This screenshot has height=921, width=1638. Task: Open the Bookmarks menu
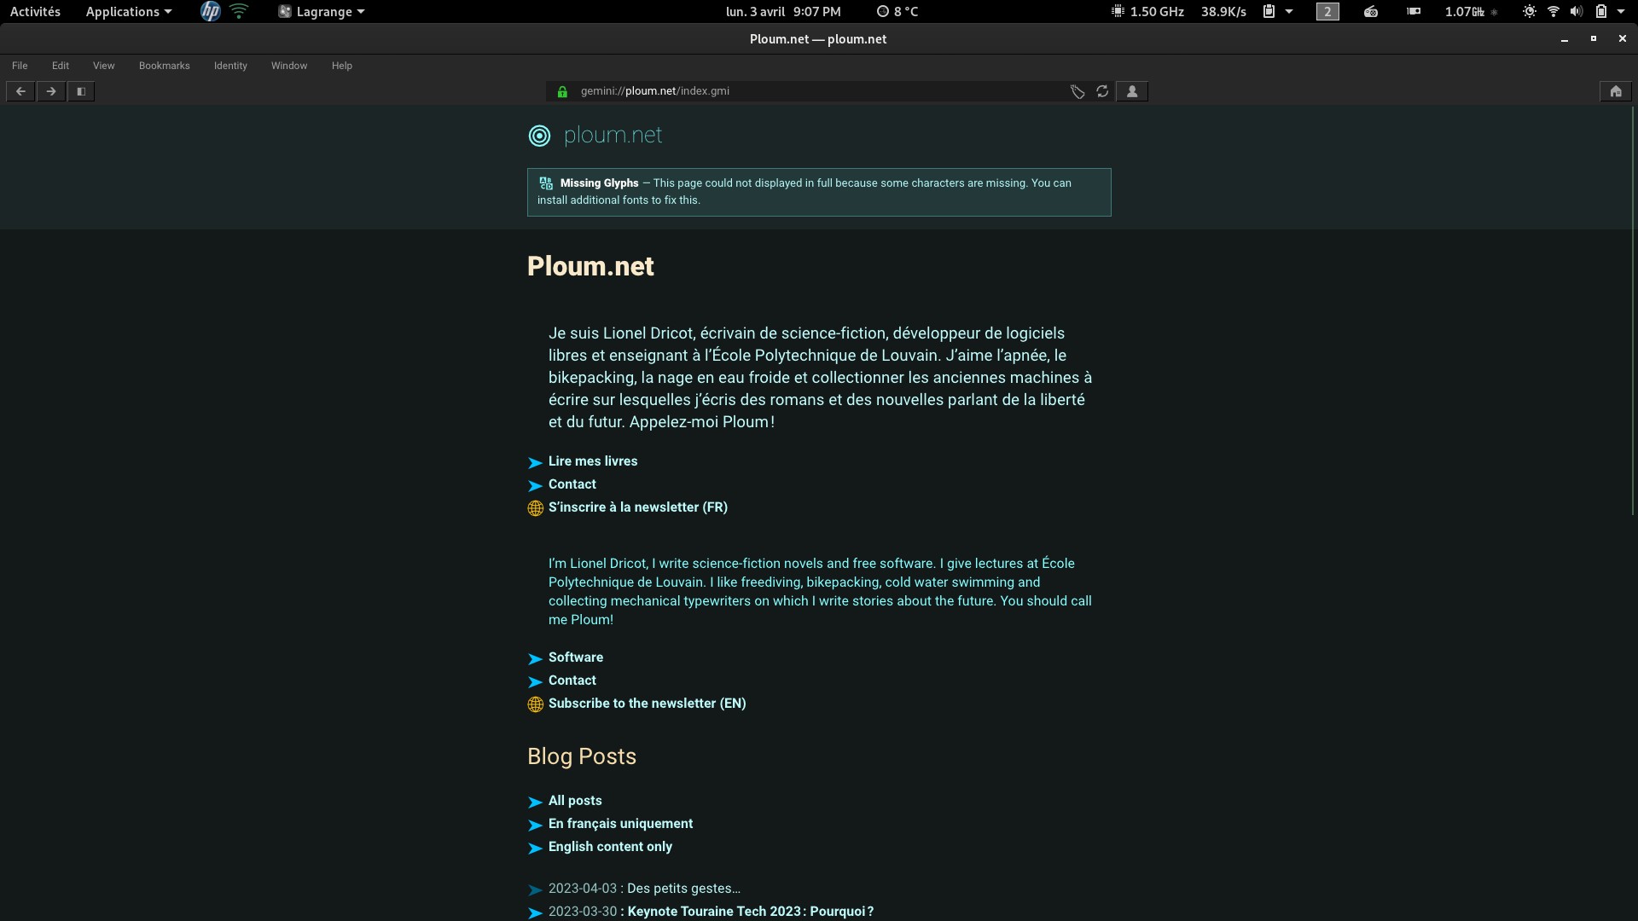coord(165,66)
